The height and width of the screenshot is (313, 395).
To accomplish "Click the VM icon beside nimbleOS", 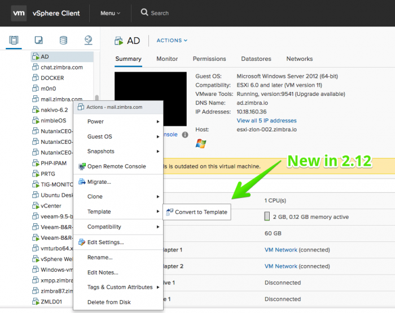I will pyautogui.click(x=36, y=120).
